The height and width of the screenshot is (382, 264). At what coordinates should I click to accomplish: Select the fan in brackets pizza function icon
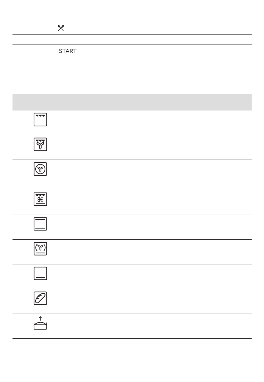40,249
